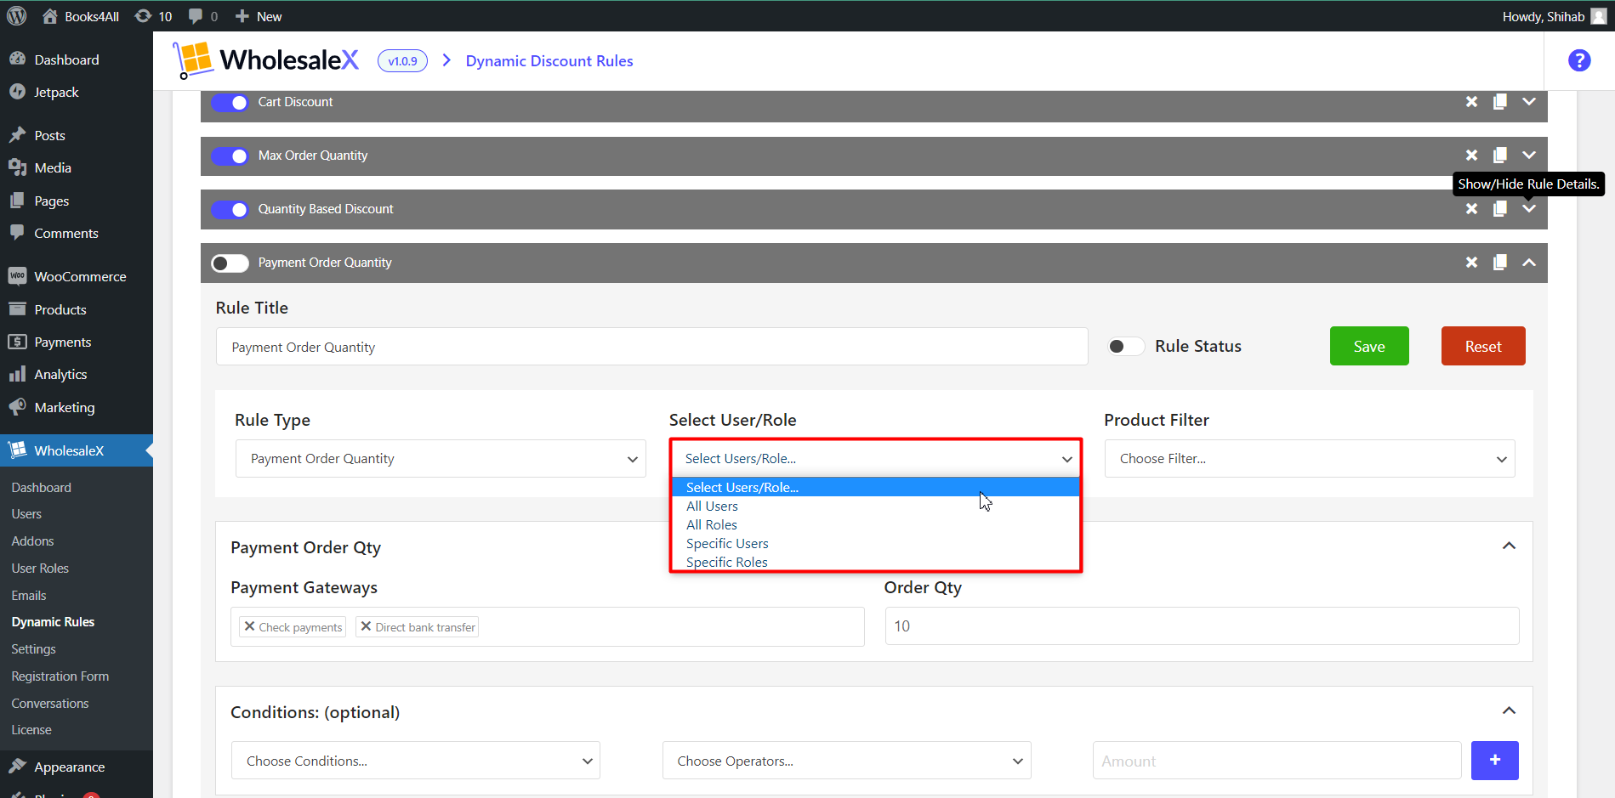The height and width of the screenshot is (798, 1615).
Task: Open the Rule Type dropdown
Action: (x=441, y=458)
